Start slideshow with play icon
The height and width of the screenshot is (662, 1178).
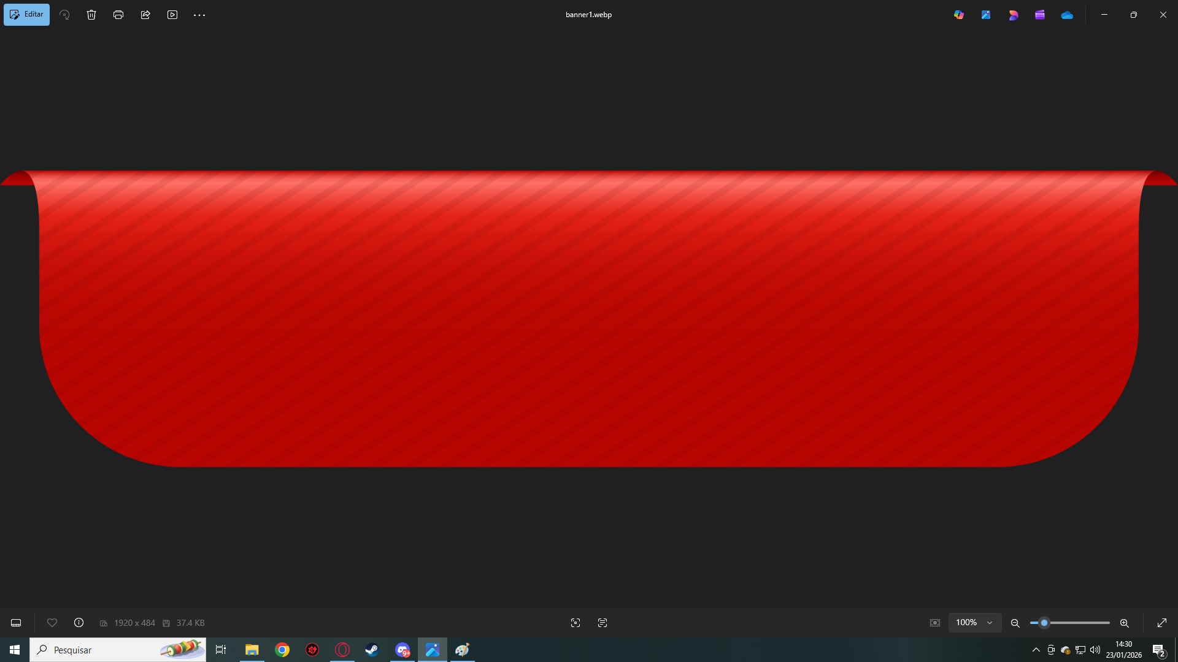172,15
